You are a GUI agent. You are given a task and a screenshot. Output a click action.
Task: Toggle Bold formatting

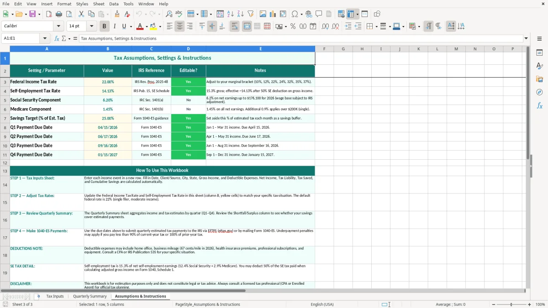[x=105, y=26]
